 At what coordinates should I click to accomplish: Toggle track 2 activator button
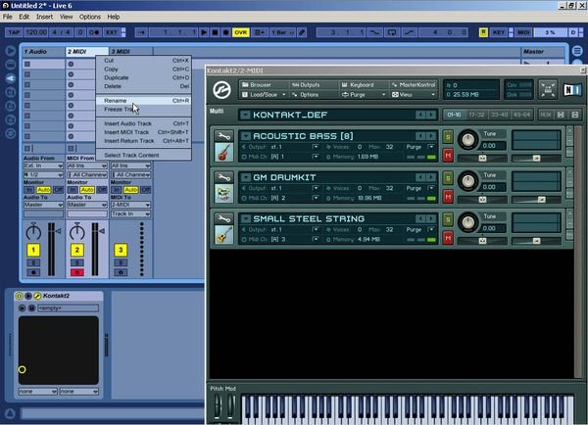(75, 251)
